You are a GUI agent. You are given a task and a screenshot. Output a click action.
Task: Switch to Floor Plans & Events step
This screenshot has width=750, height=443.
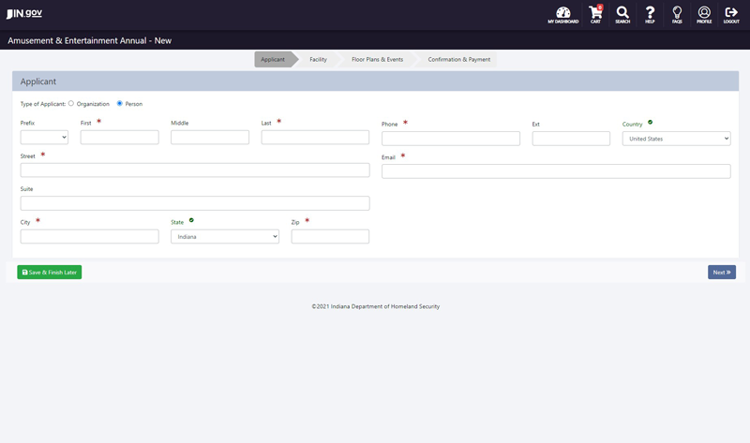(x=377, y=60)
